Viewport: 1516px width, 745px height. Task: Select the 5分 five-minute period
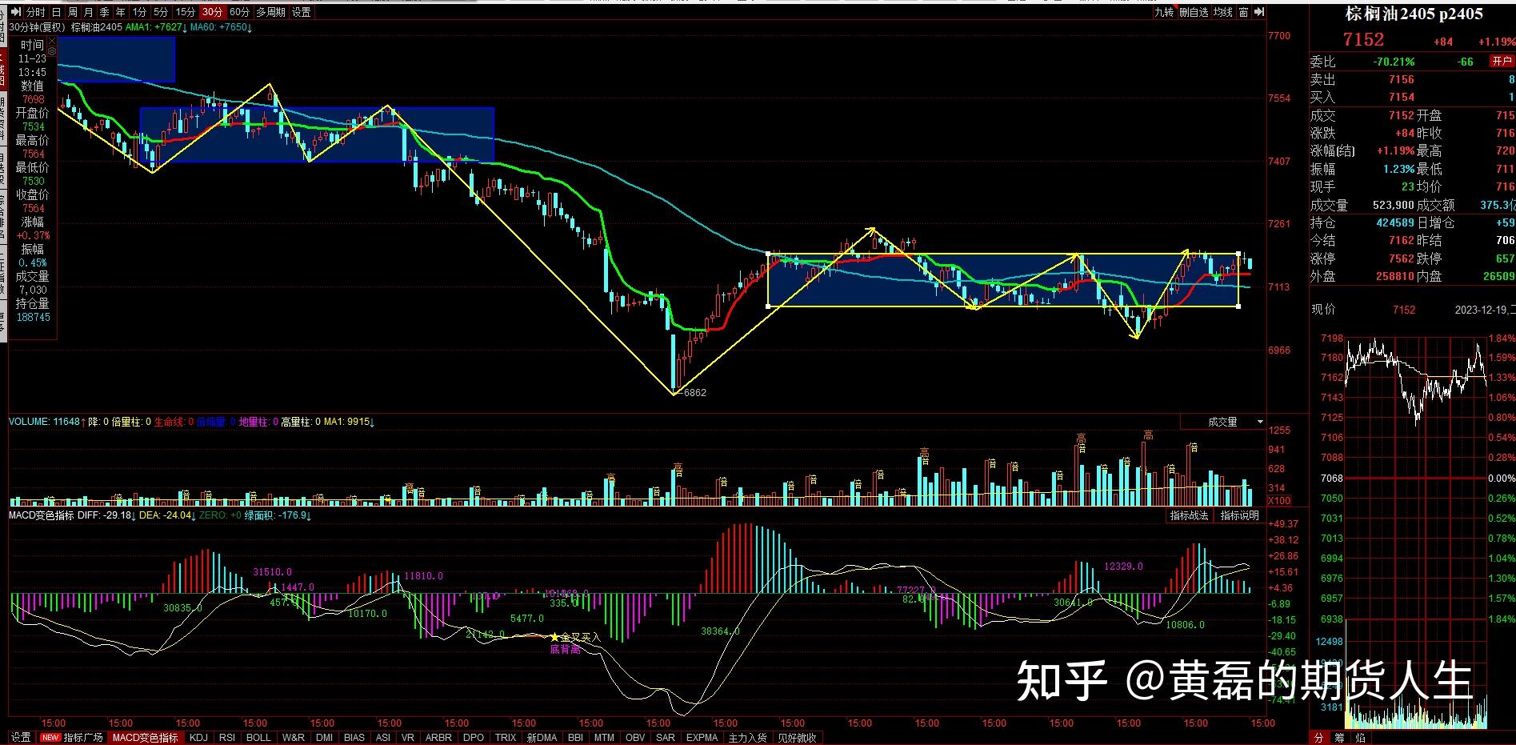click(x=161, y=12)
